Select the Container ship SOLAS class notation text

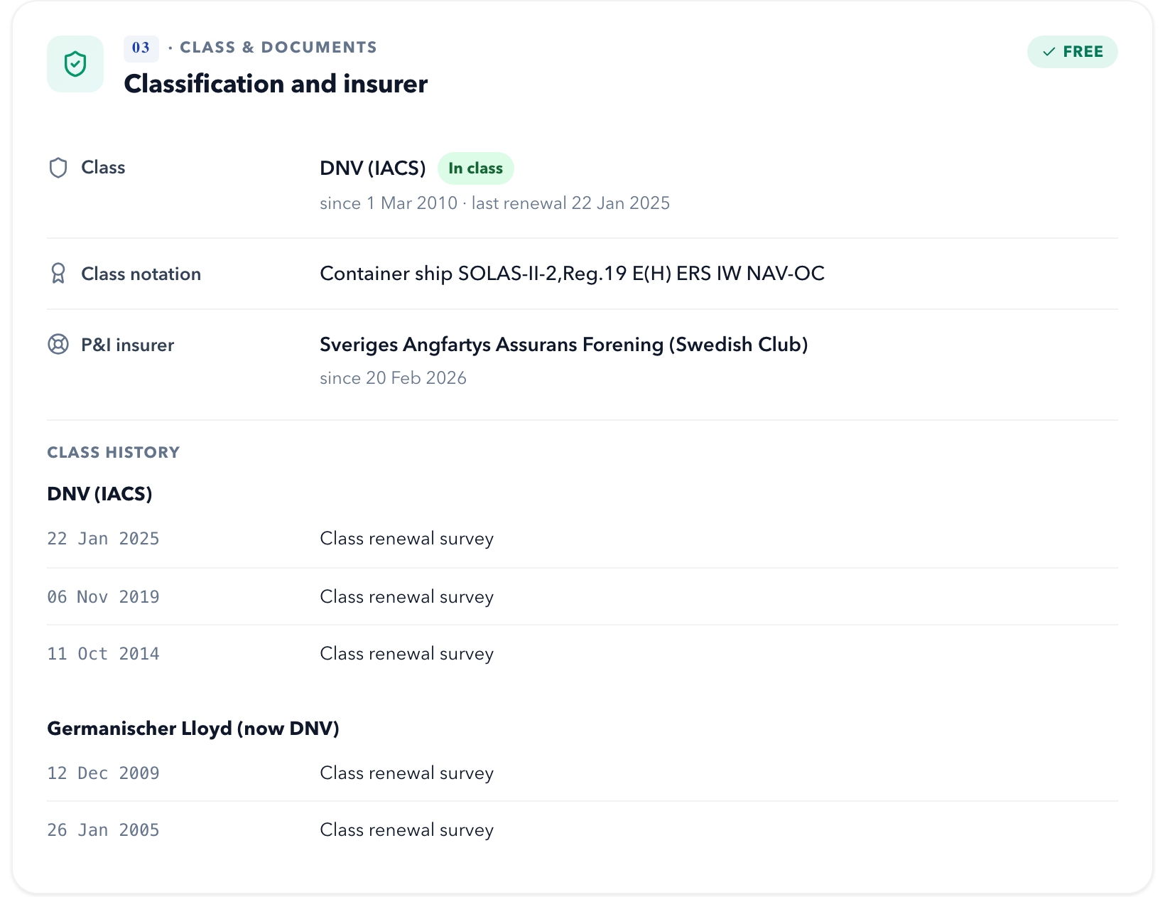(573, 274)
